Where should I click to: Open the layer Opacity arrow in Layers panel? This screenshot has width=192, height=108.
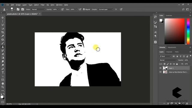pos(190,60)
